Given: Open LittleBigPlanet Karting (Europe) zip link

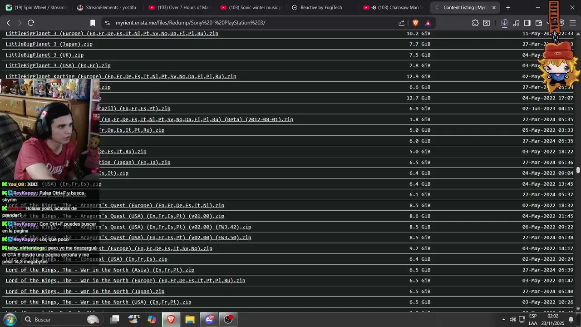Looking at the screenshot, I should pyautogui.click(x=121, y=76).
